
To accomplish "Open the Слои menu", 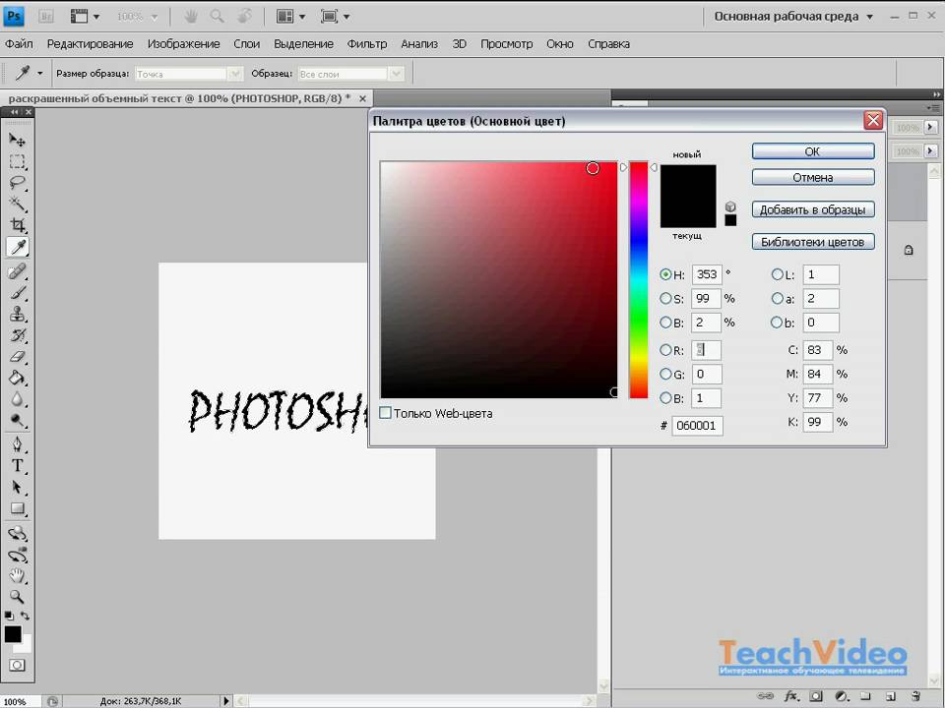I will (x=246, y=44).
